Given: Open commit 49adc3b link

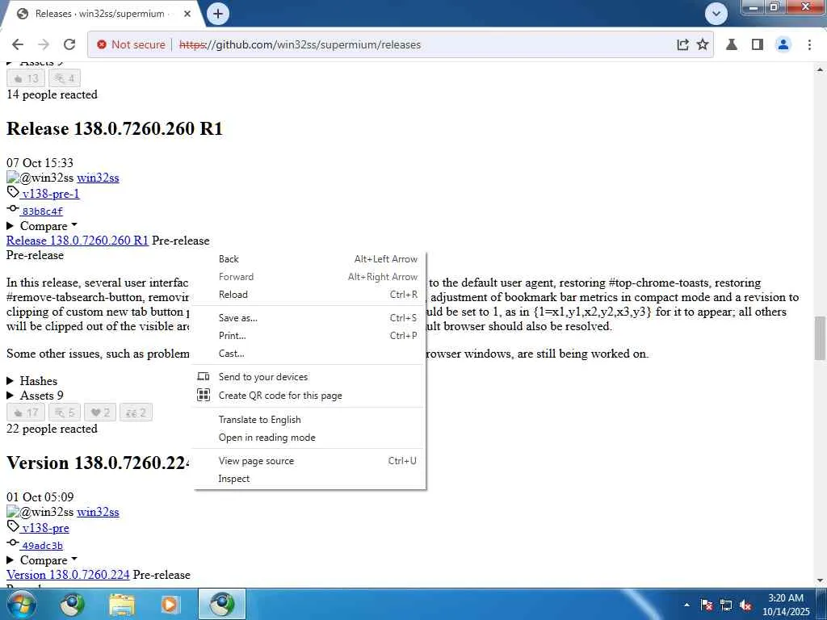Looking at the screenshot, I should tap(42, 545).
